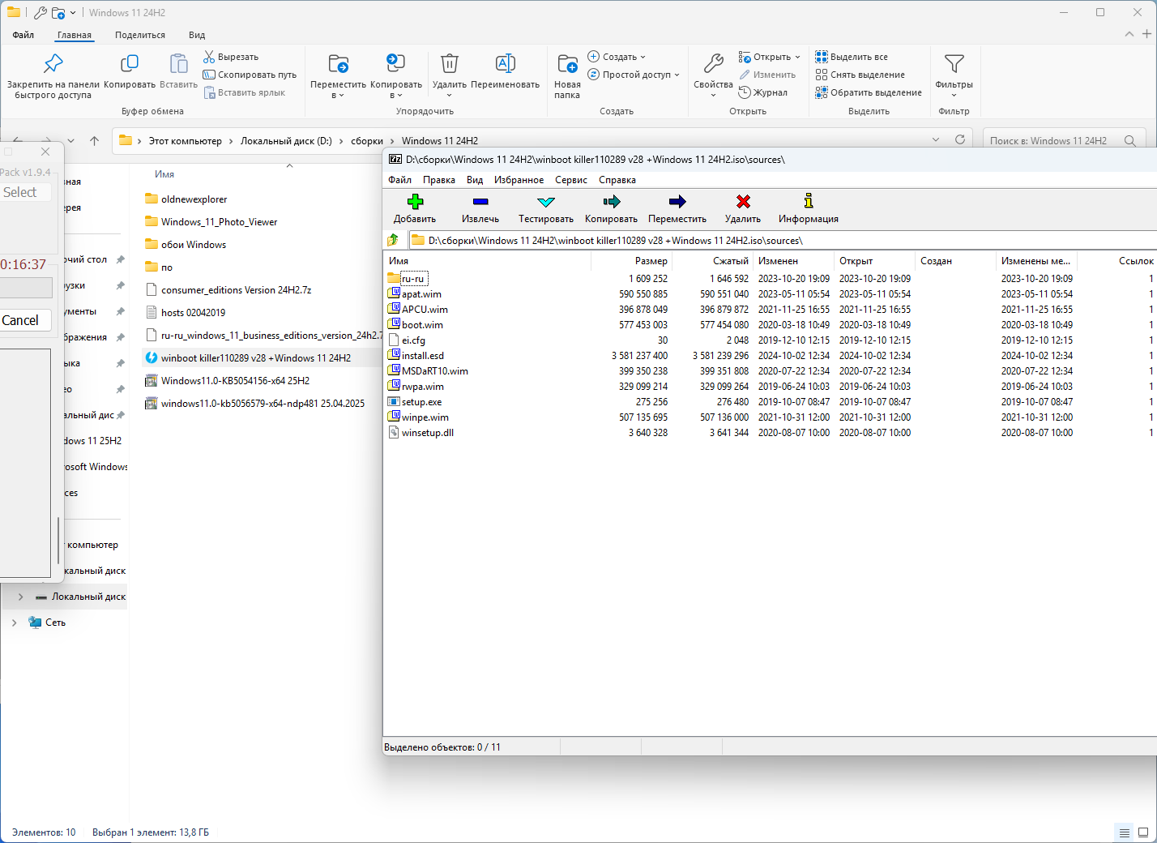Click the up-folder icon in 7-Zip address bar
The width and height of the screenshot is (1157, 843).
click(394, 240)
